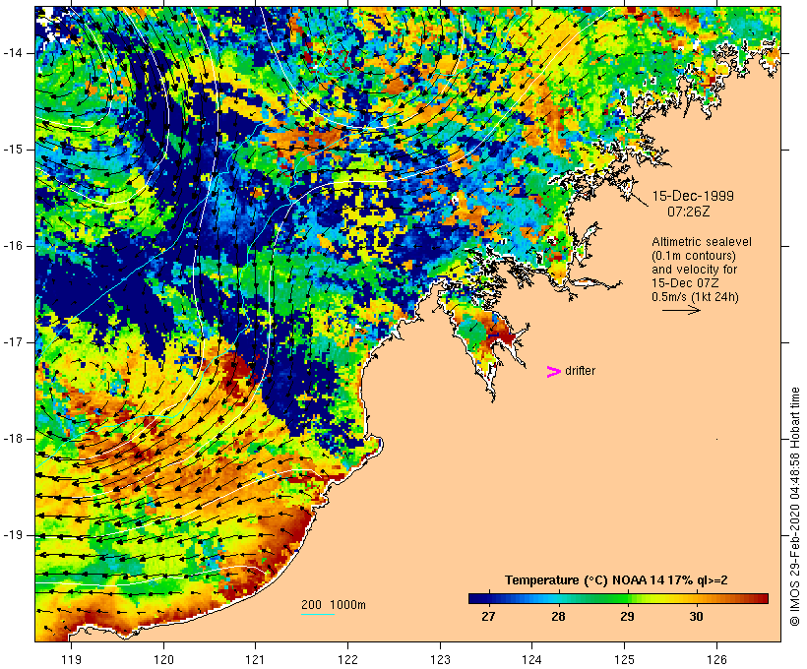Click the 'Altimetric sealevel' caption line

702,242
